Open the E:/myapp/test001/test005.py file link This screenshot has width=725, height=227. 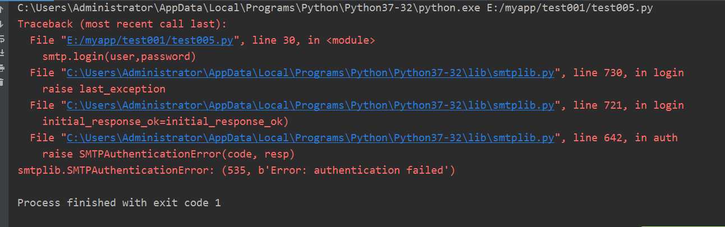[153, 41]
